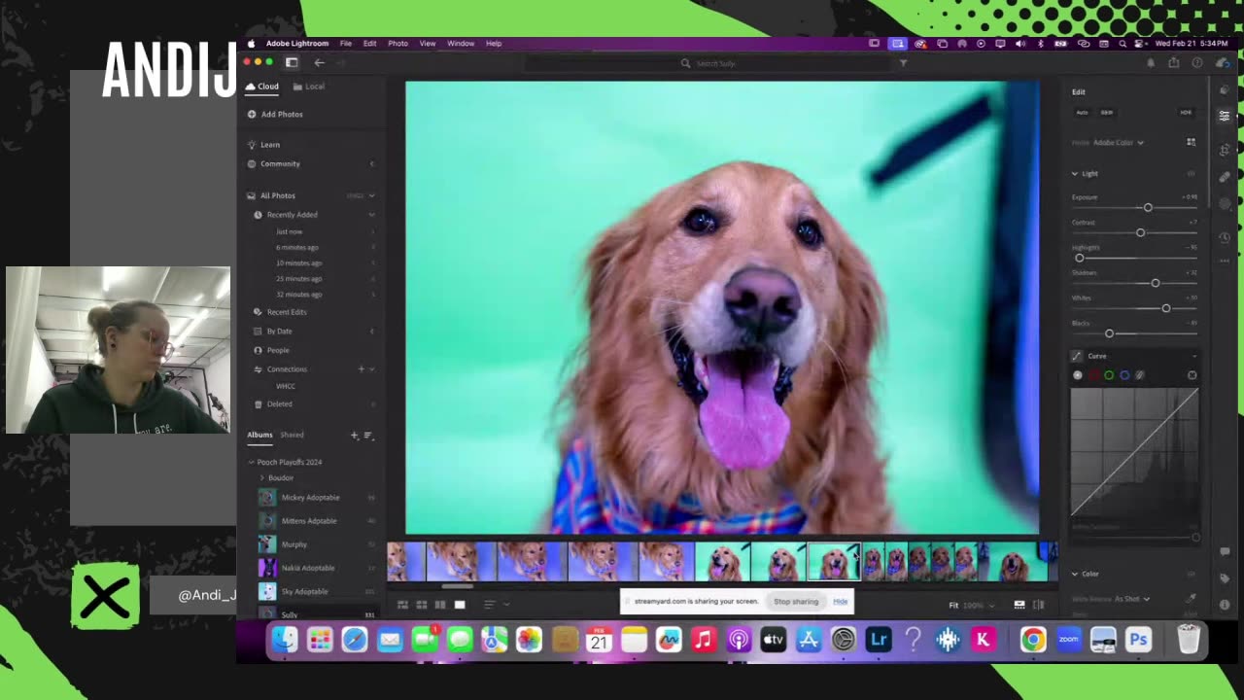This screenshot has height=700, width=1244.
Task: Create a new album with plus icon
Action: tap(355, 436)
